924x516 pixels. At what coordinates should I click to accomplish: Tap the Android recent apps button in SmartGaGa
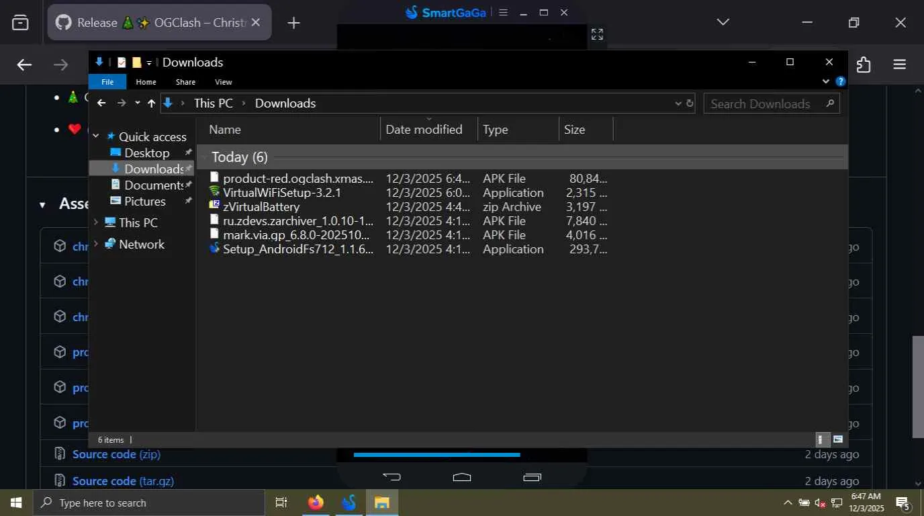coord(532,477)
